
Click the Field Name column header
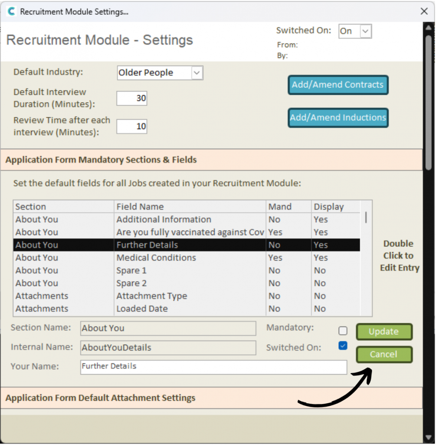point(190,206)
